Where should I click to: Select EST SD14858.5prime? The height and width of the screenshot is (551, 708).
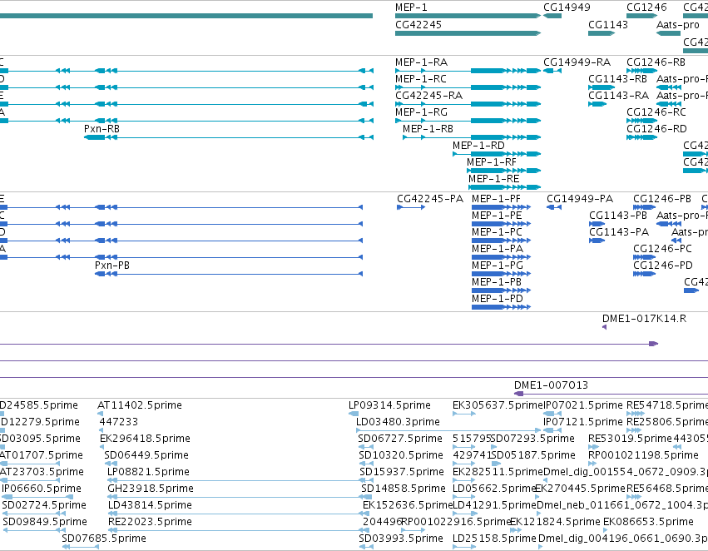click(366, 497)
